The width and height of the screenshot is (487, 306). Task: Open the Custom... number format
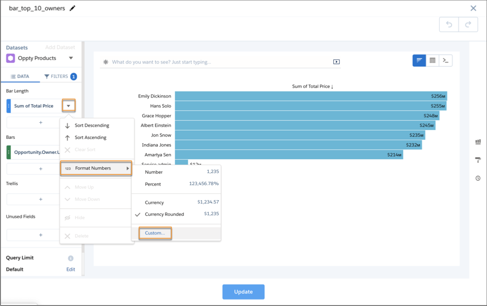click(x=155, y=233)
